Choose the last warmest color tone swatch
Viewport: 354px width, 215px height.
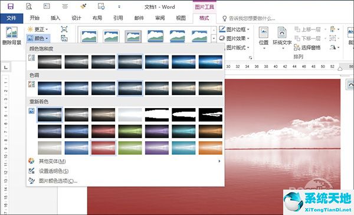[x=211, y=88]
